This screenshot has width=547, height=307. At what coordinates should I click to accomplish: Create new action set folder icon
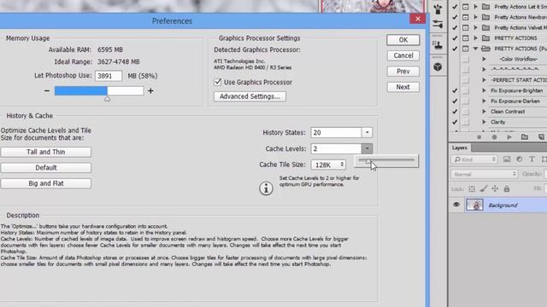click(524, 137)
